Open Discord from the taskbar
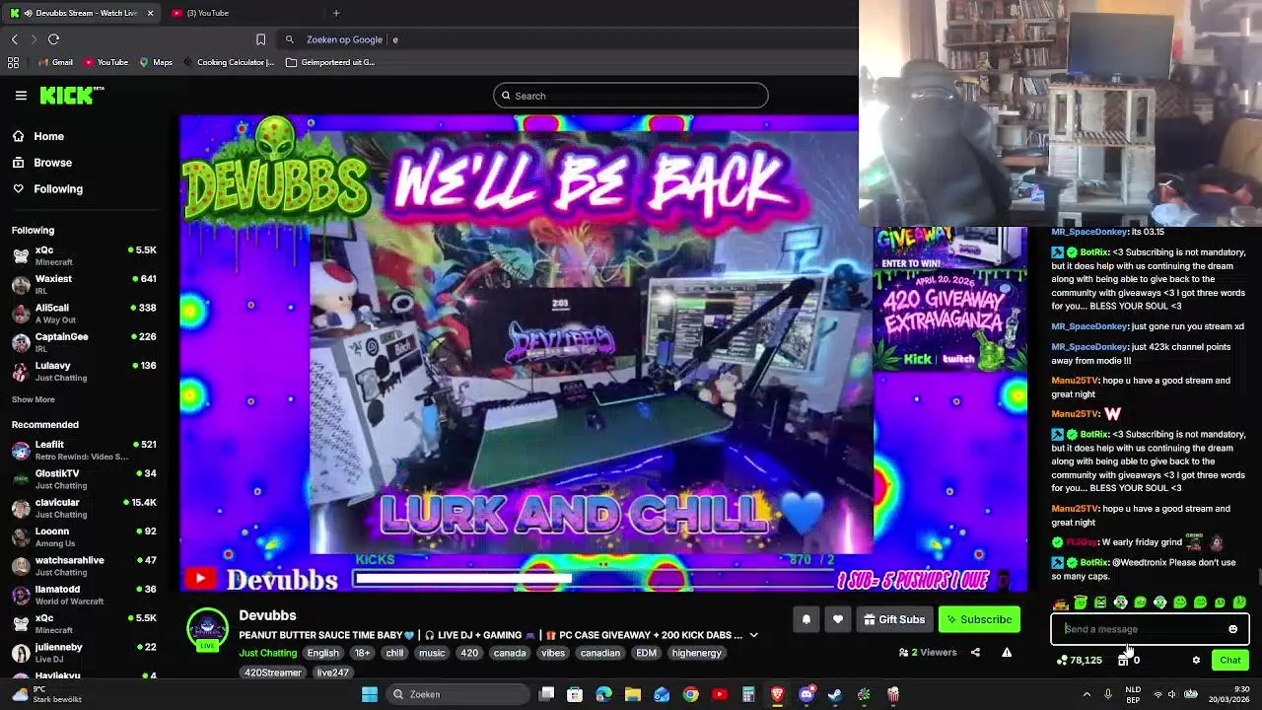Viewport: 1262px width, 710px height. coord(806,694)
